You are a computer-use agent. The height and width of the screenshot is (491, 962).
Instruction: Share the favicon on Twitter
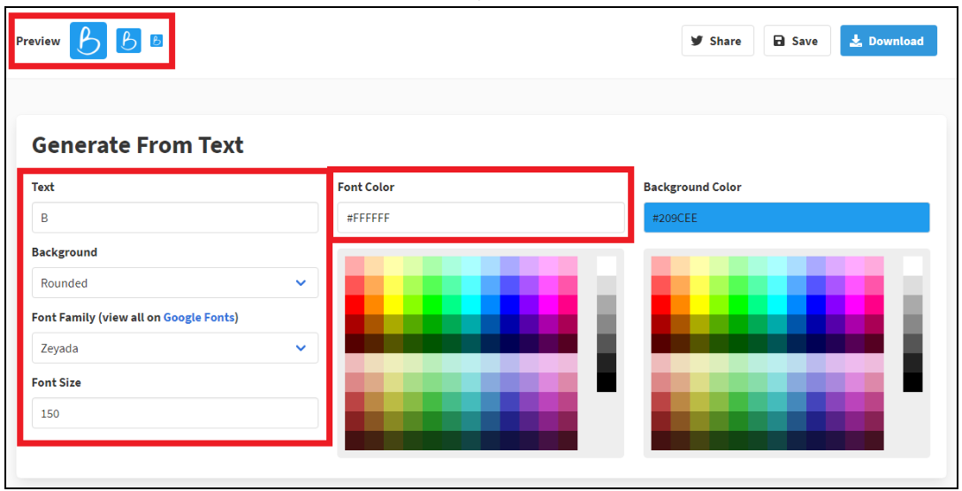click(x=717, y=41)
